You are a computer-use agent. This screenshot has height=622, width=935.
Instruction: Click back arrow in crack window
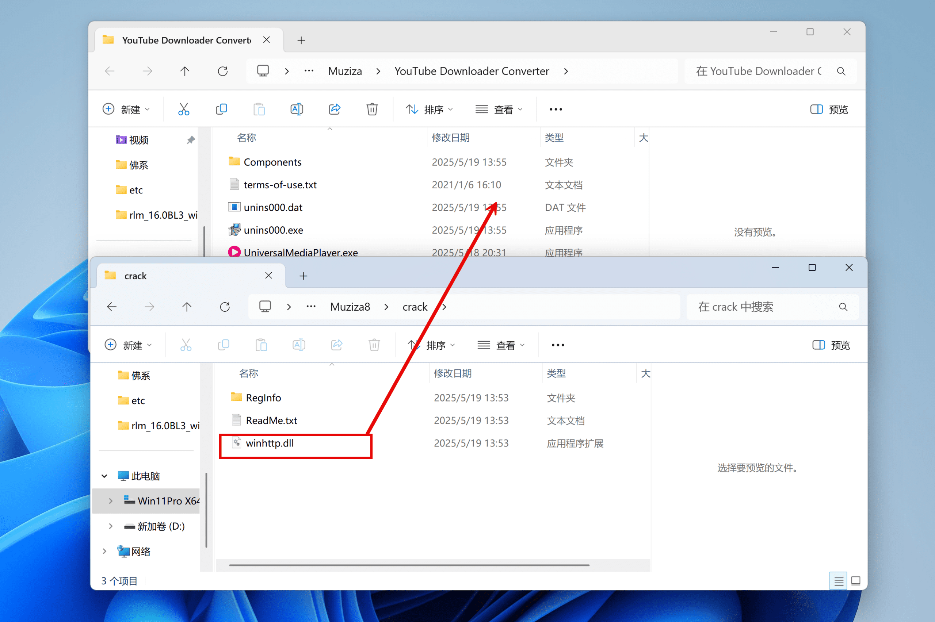(112, 307)
